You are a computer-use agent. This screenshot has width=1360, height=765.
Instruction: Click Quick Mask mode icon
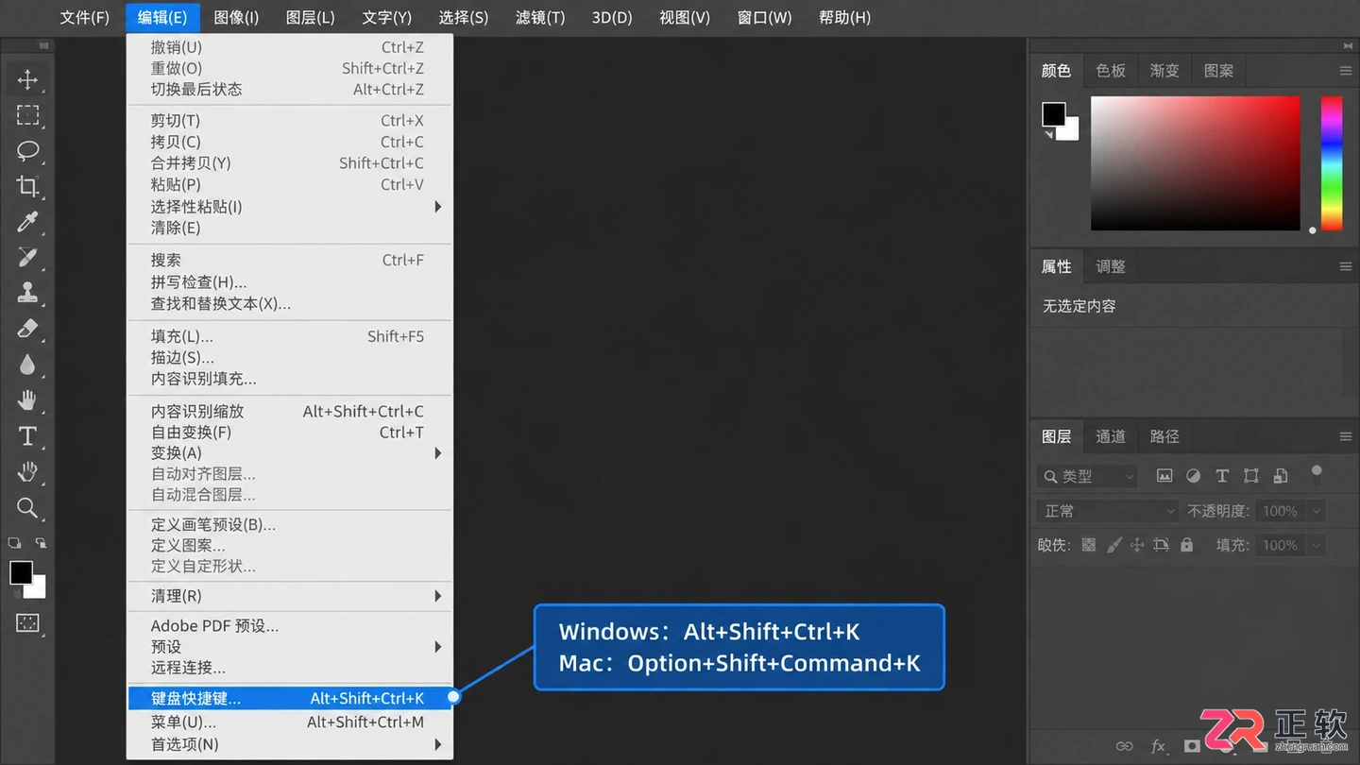(x=27, y=623)
